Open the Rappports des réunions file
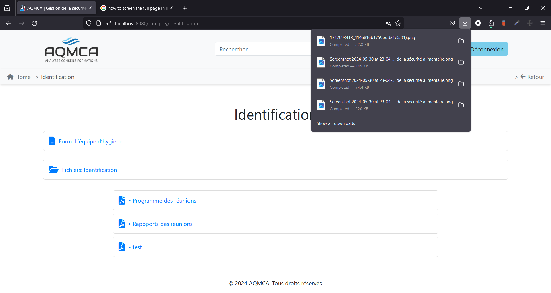The height and width of the screenshot is (293, 551). tap(161, 224)
